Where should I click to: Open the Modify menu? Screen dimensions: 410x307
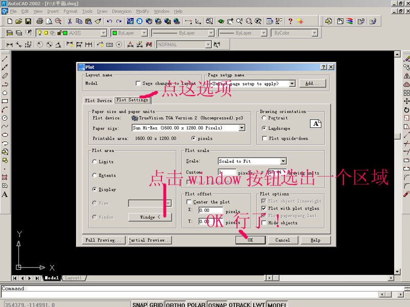(142, 11)
